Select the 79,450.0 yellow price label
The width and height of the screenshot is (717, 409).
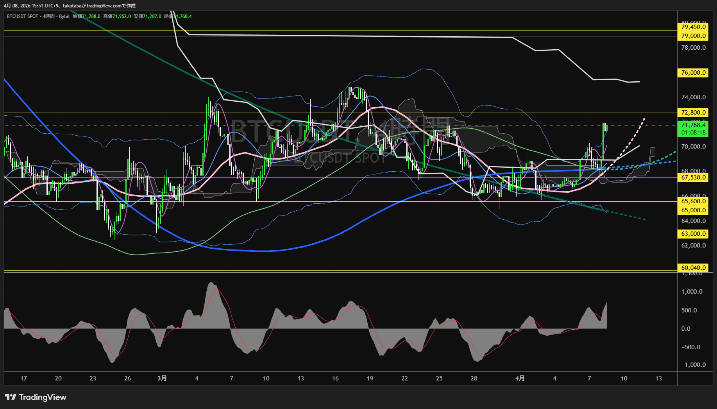(693, 27)
